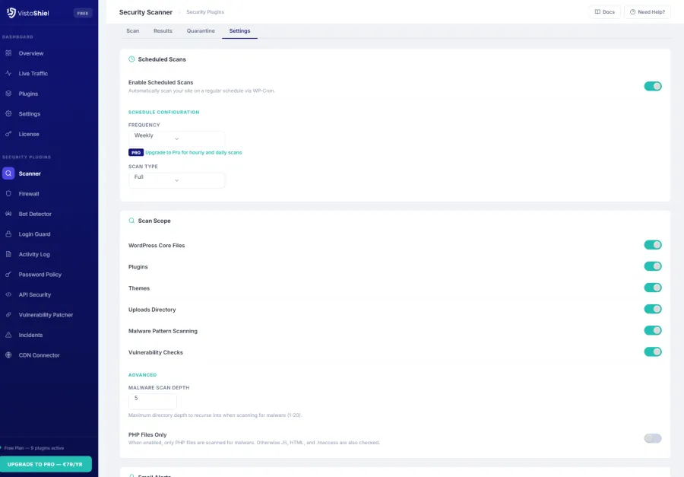684x477 pixels.
Task: Open the Scanner section in sidebar
Action: (x=9, y=173)
